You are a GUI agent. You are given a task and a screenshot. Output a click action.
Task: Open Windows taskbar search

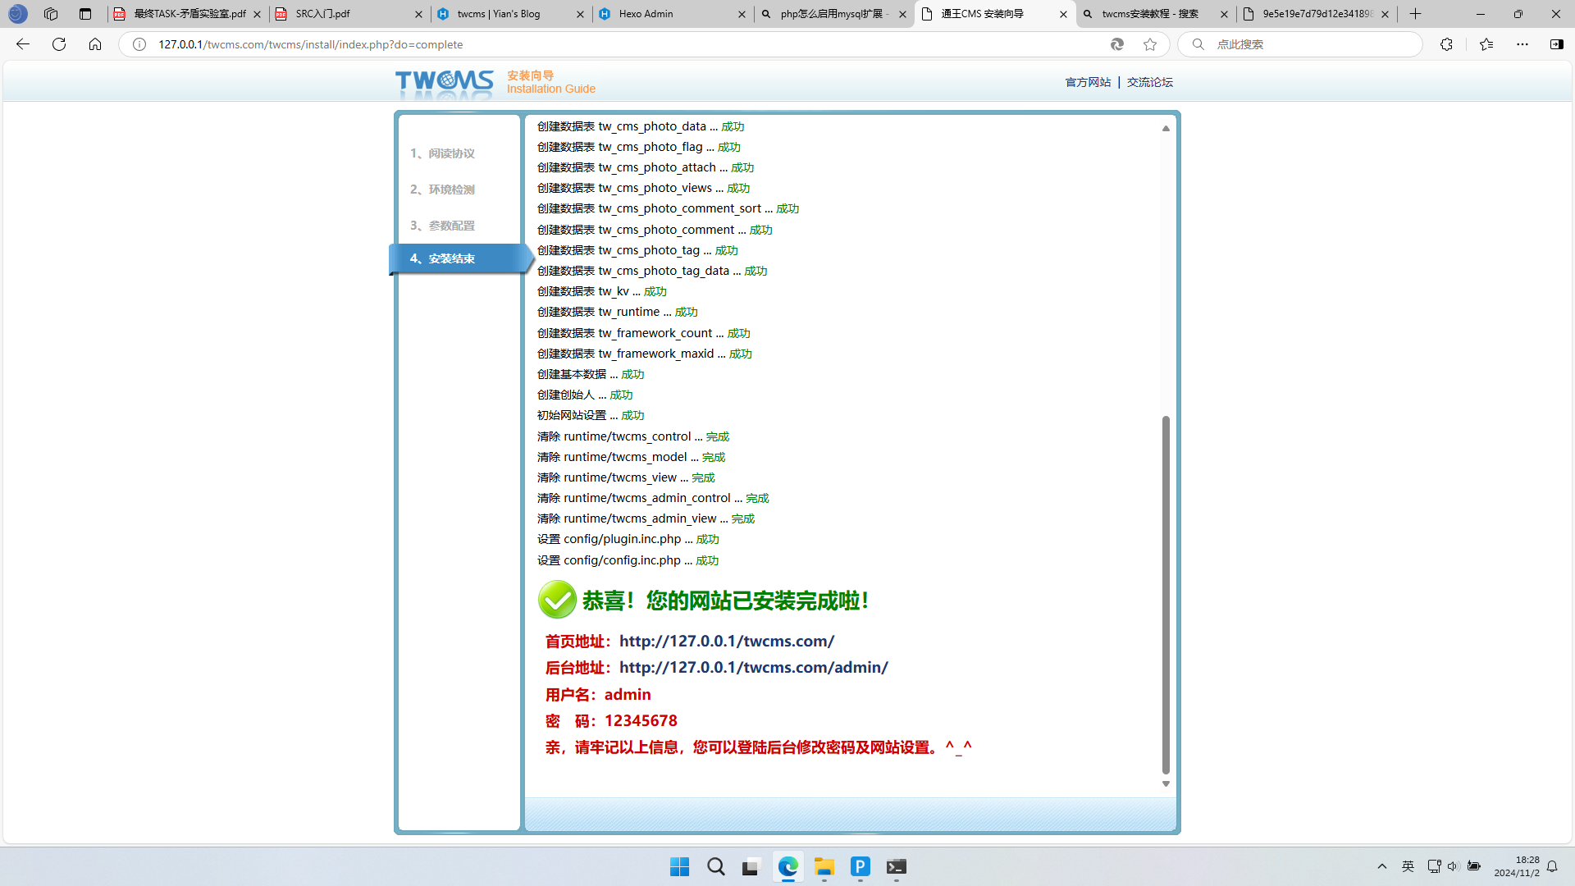click(x=716, y=867)
